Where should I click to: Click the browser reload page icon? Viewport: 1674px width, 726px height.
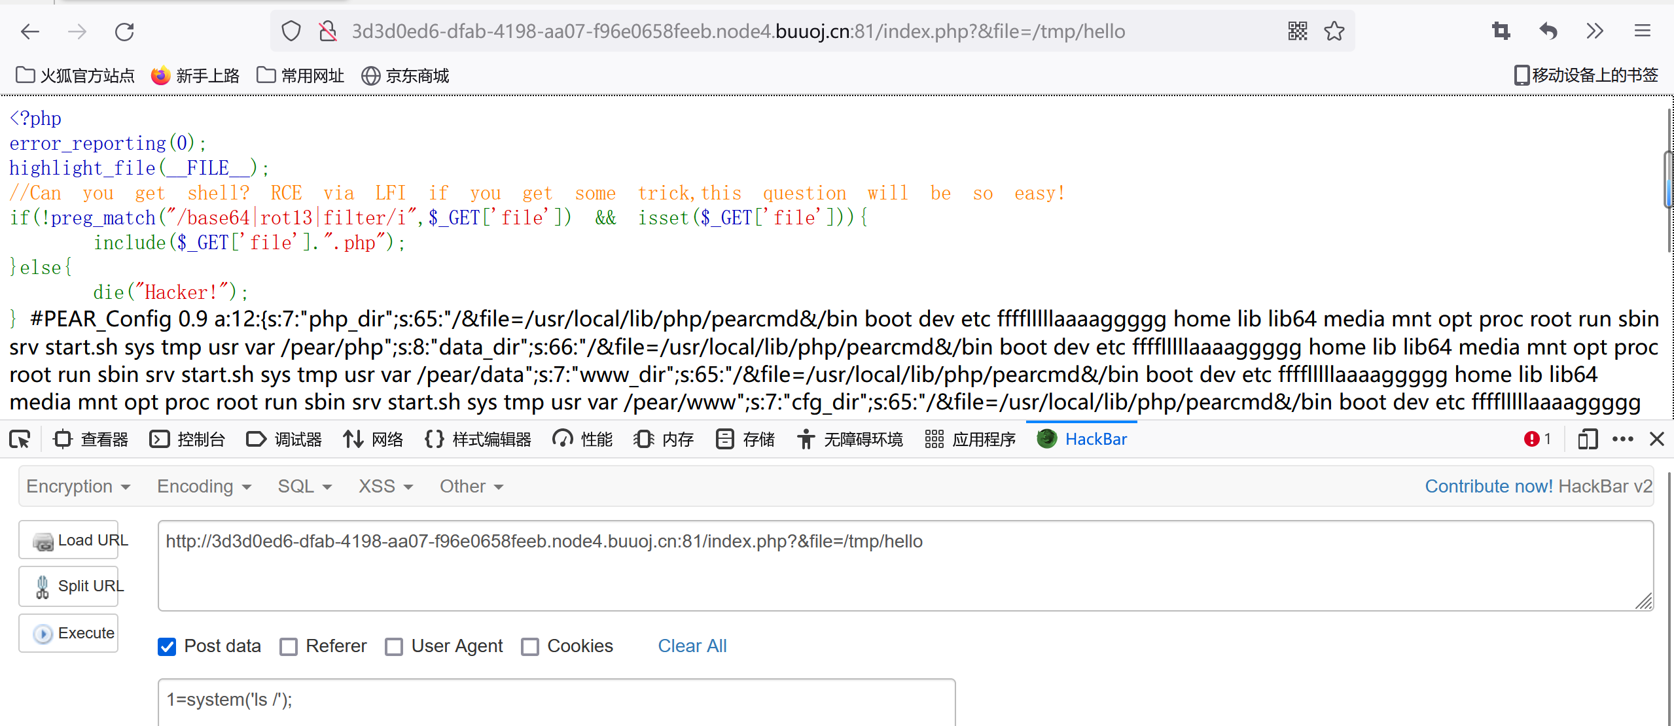[x=124, y=31]
